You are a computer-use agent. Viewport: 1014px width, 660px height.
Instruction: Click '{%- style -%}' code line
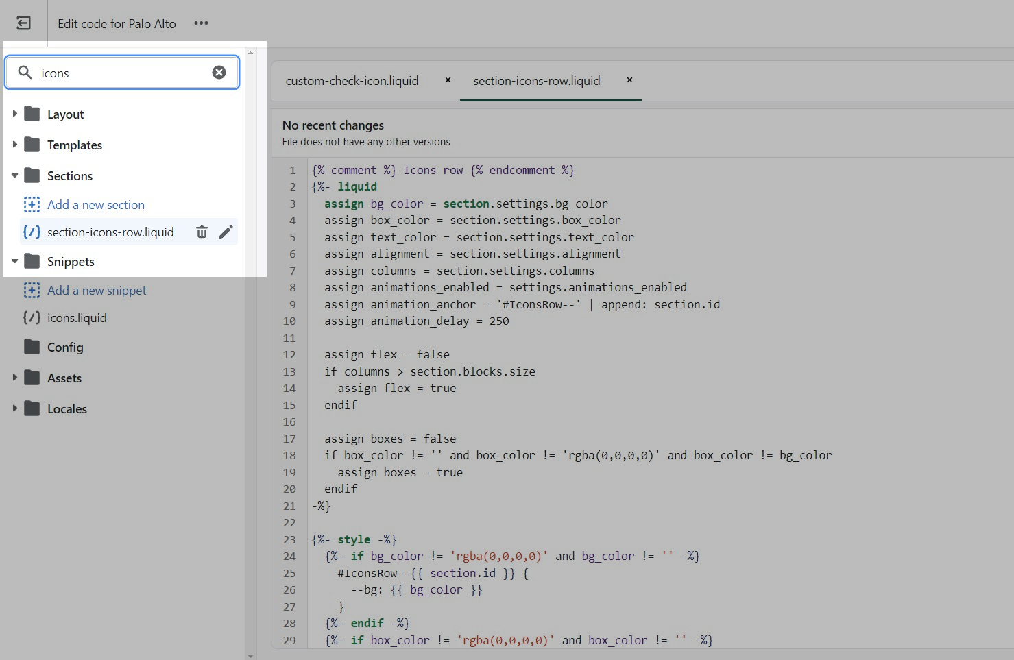point(354,539)
